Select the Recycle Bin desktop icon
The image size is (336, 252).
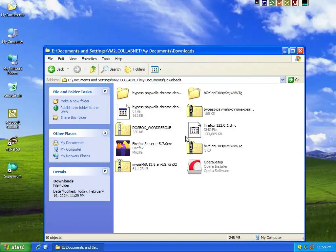pyautogui.click(x=13, y=90)
